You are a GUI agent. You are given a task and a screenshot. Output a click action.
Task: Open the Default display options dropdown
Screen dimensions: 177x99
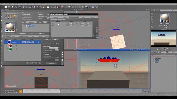(x=54, y=48)
